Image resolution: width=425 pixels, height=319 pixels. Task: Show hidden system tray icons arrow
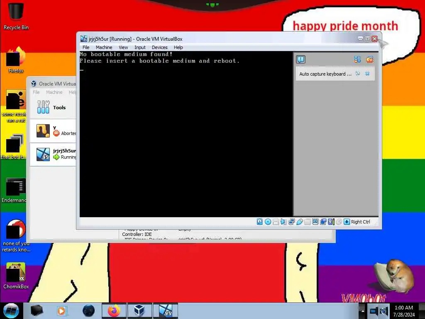pyautogui.click(x=362, y=311)
